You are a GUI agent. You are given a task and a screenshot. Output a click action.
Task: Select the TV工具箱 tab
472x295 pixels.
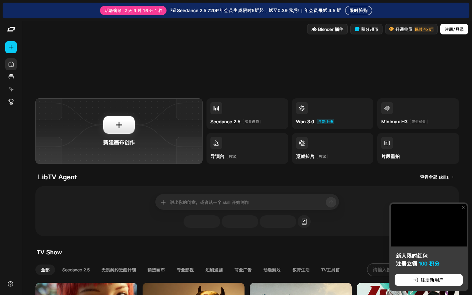click(330, 270)
